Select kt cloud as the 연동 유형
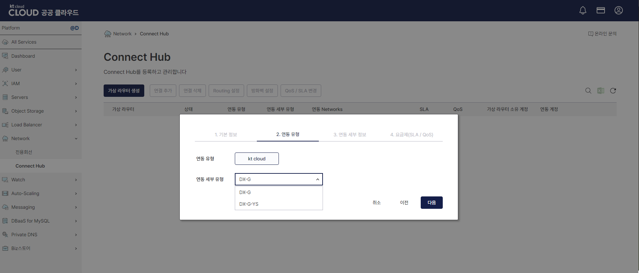The height and width of the screenshot is (273, 639). pos(257,159)
